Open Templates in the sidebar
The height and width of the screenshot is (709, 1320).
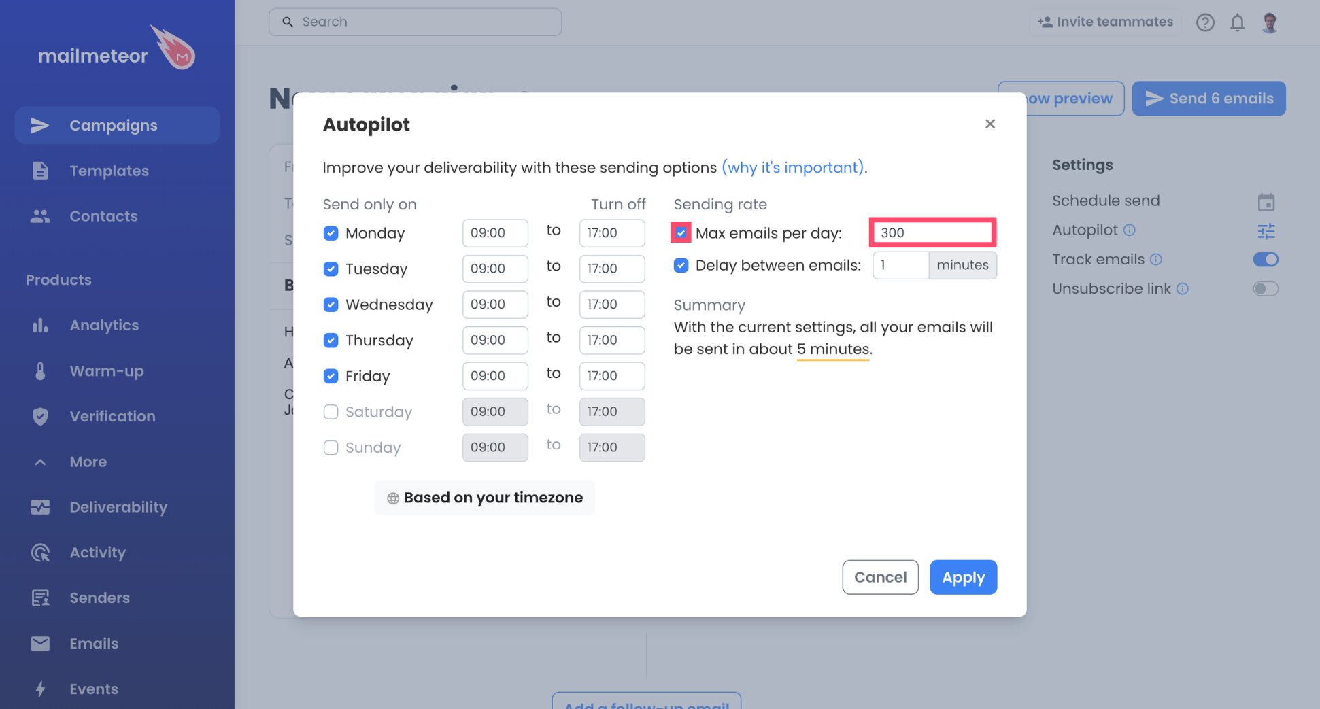pyautogui.click(x=109, y=171)
